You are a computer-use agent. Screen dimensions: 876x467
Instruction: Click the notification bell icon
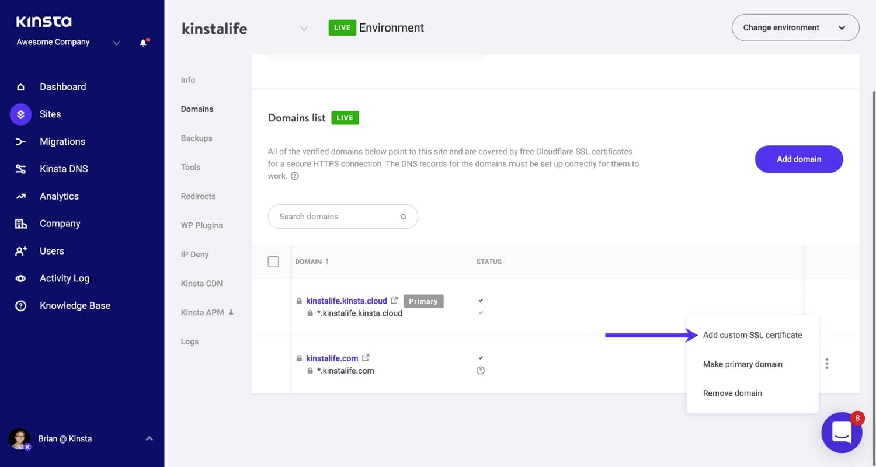point(143,42)
